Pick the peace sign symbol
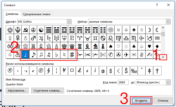The image size is (176, 107). click(33, 30)
